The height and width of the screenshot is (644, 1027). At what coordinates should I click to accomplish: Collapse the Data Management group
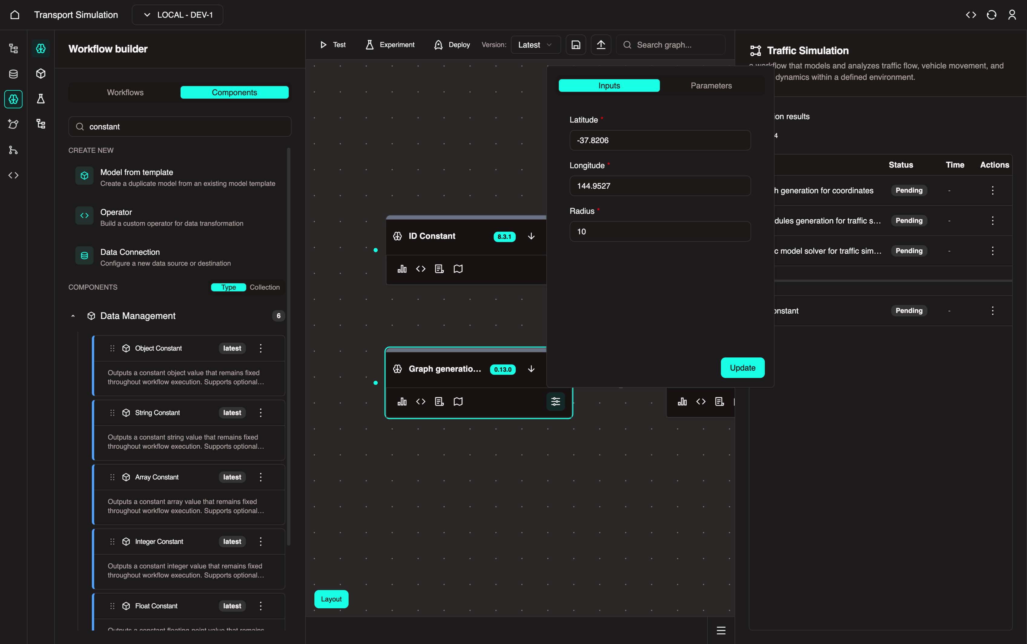point(73,316)
